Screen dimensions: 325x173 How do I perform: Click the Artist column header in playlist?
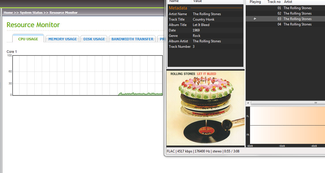304,2
